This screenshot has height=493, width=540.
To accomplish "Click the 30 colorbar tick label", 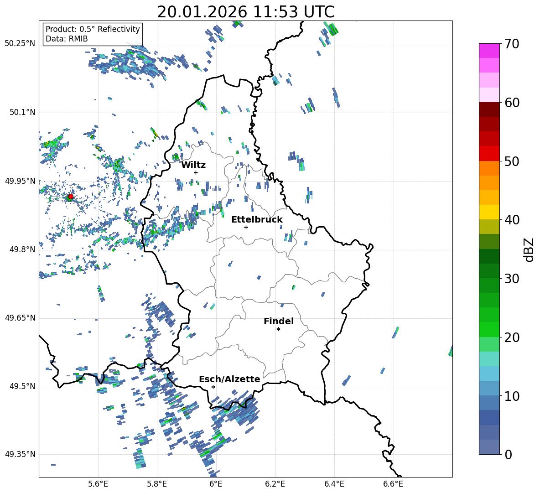I will (x=512, y=279).
